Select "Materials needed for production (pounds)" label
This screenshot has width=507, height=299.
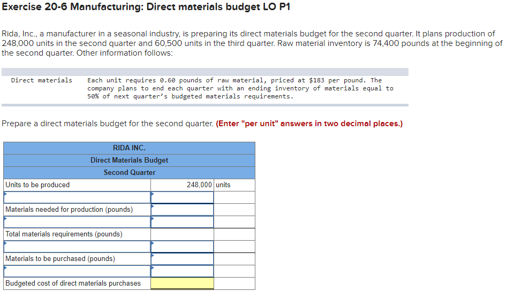(x=69, y=210)
